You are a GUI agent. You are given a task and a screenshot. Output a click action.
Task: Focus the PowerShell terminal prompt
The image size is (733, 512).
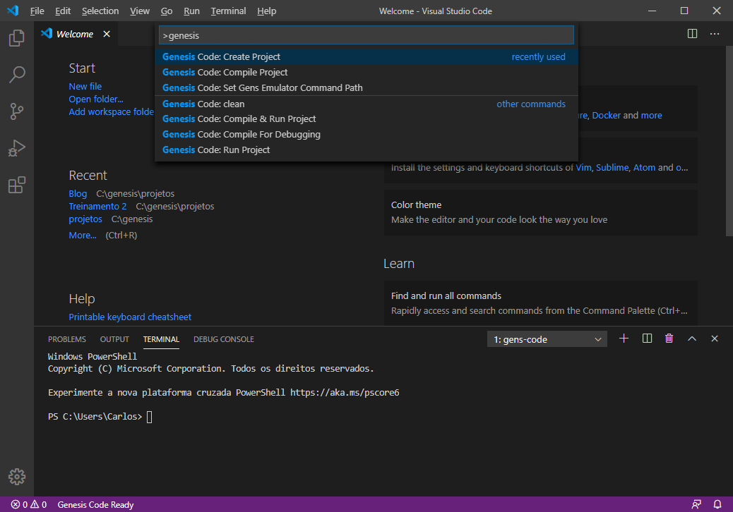coord(149,416)
